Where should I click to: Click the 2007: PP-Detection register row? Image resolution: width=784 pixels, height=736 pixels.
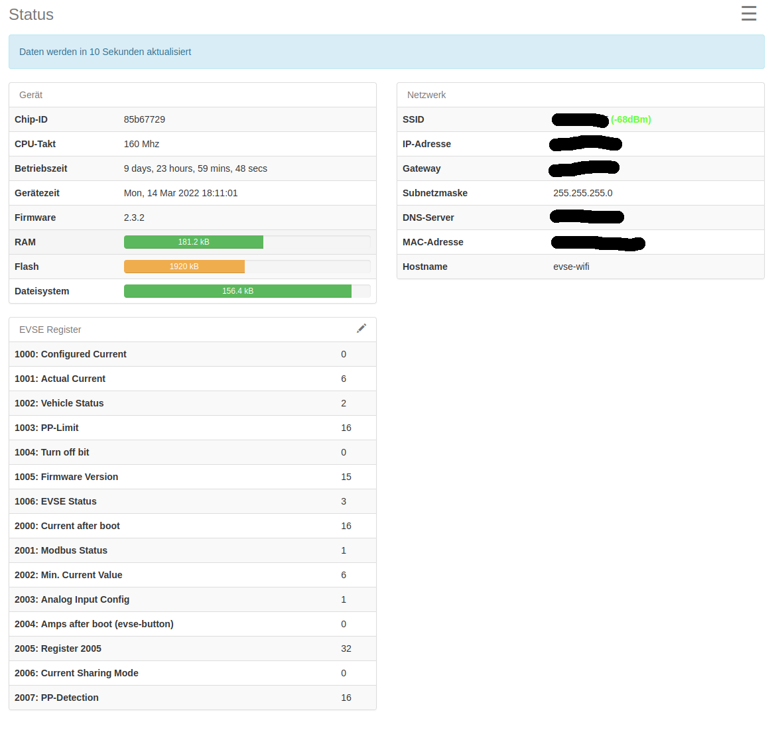(x=192, y=698)
